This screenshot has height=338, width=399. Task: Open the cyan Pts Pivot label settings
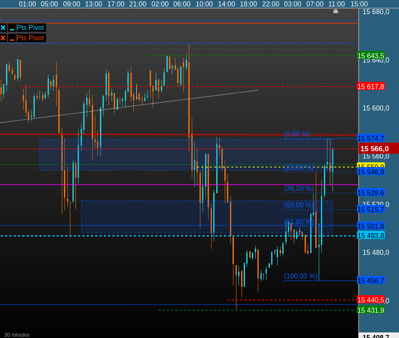click(x=30, y=28)
